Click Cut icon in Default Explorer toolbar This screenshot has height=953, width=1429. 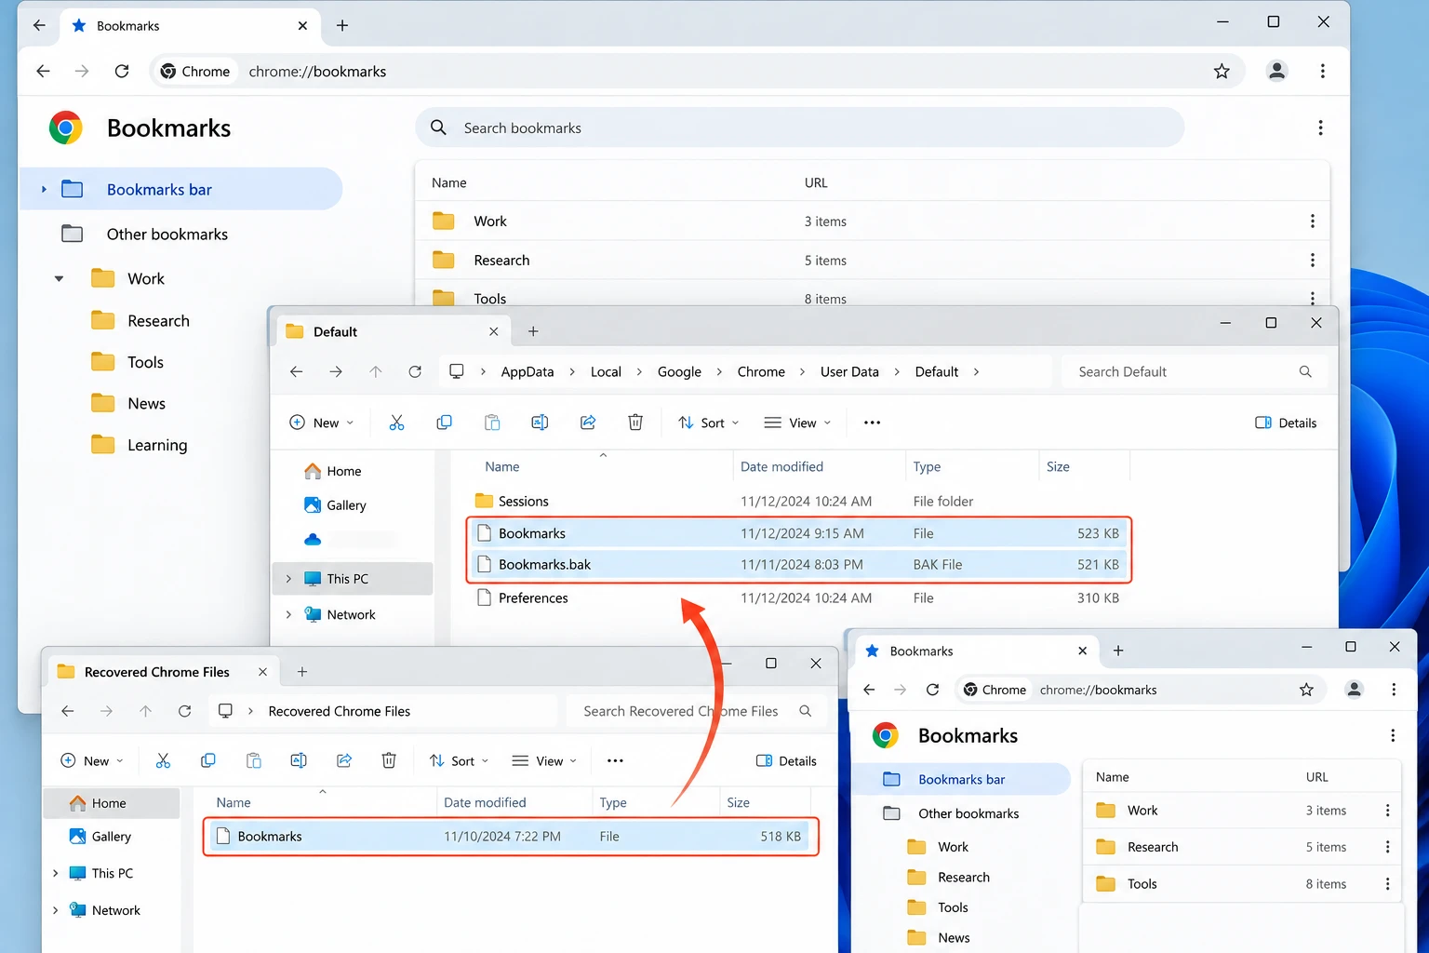397,423
